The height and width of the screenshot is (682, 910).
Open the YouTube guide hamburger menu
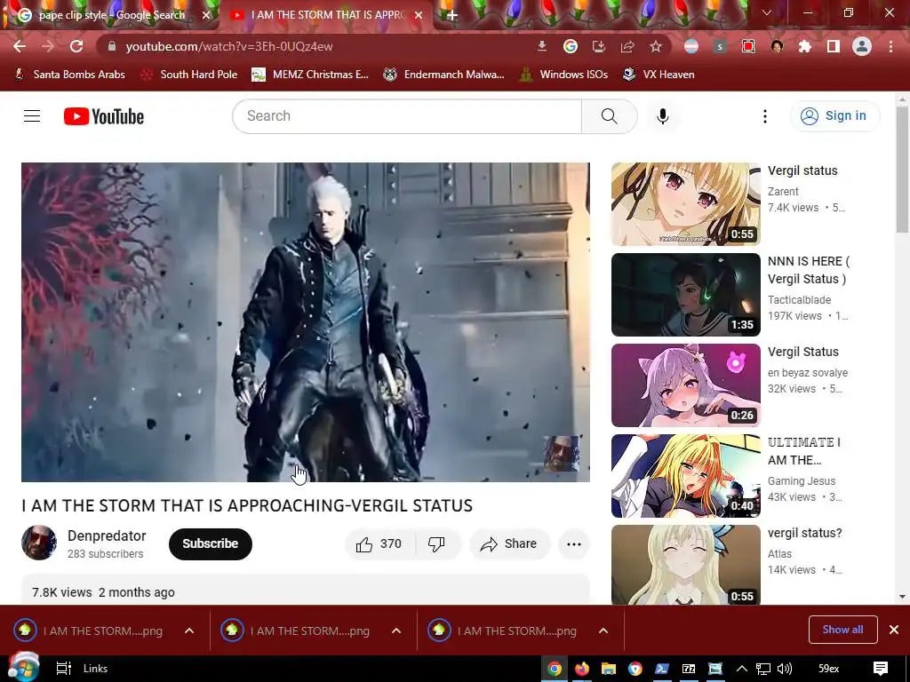[x=32, y=116]
